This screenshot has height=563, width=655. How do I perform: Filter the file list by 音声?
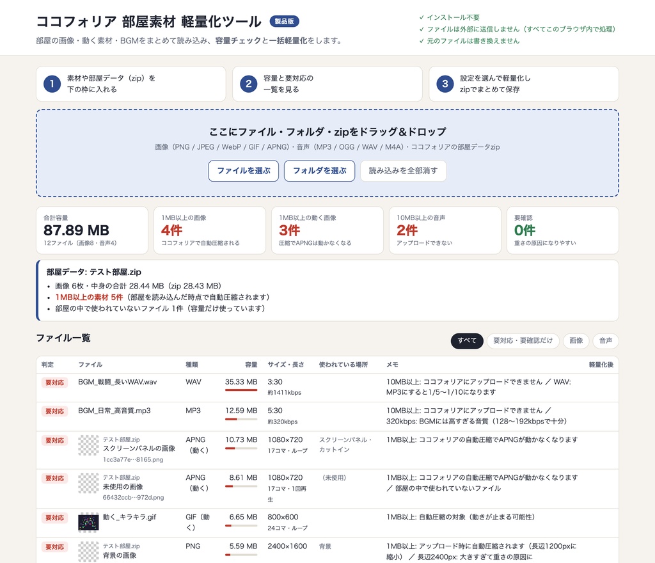click(x=606, y=341)
